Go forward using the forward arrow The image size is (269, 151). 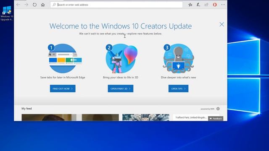(26, 5)
